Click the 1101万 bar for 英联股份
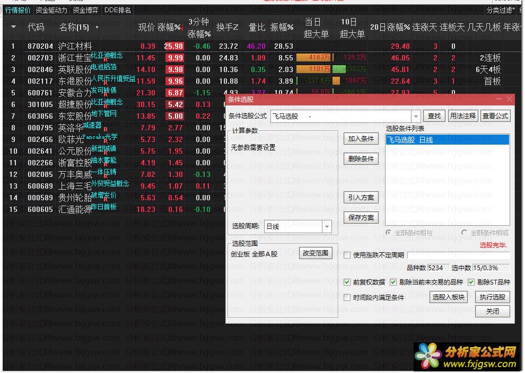Image resolution: width=525 pixels, height=373 pixels. (313, 69)
